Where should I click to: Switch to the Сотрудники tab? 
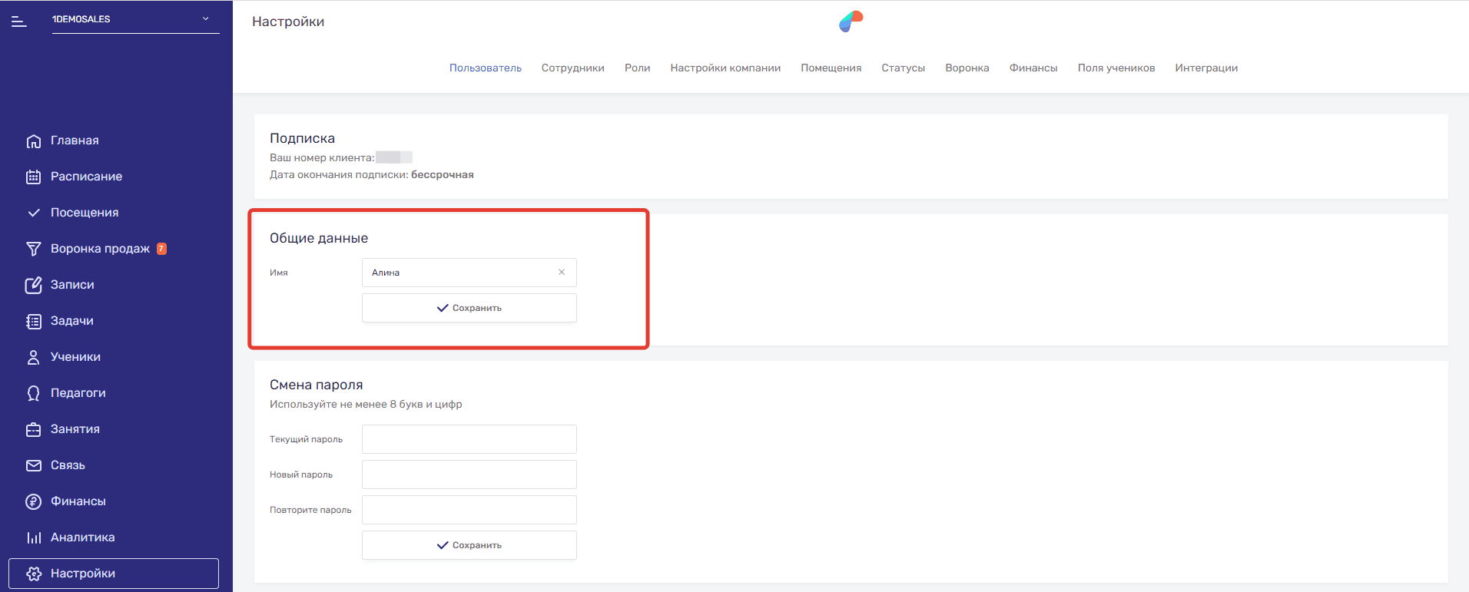(572, 68)
